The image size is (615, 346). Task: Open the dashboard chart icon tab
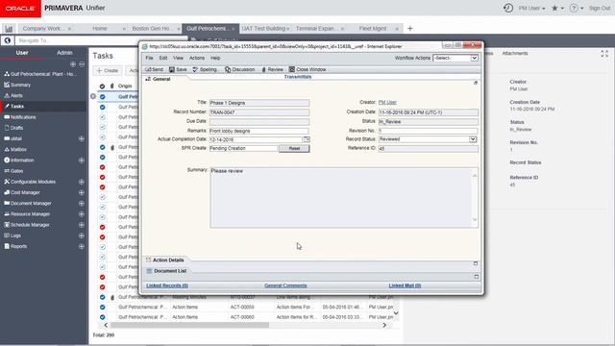pyautogui.click(x=9, y=29)
